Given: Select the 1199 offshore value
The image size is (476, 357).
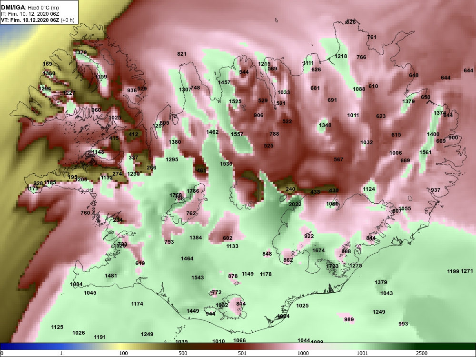Looking at the screenshot, I should click(453, 271).
